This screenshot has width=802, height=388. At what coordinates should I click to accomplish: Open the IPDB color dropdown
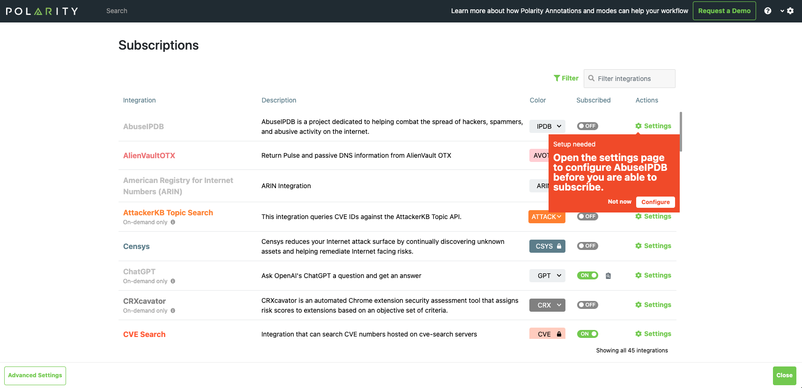[547, 126]
